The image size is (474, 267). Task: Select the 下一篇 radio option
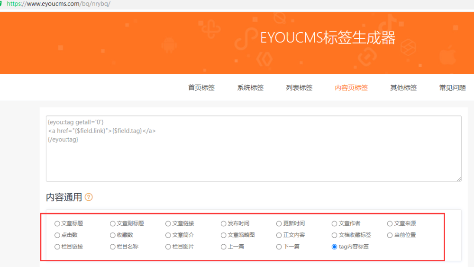point(279,247)
